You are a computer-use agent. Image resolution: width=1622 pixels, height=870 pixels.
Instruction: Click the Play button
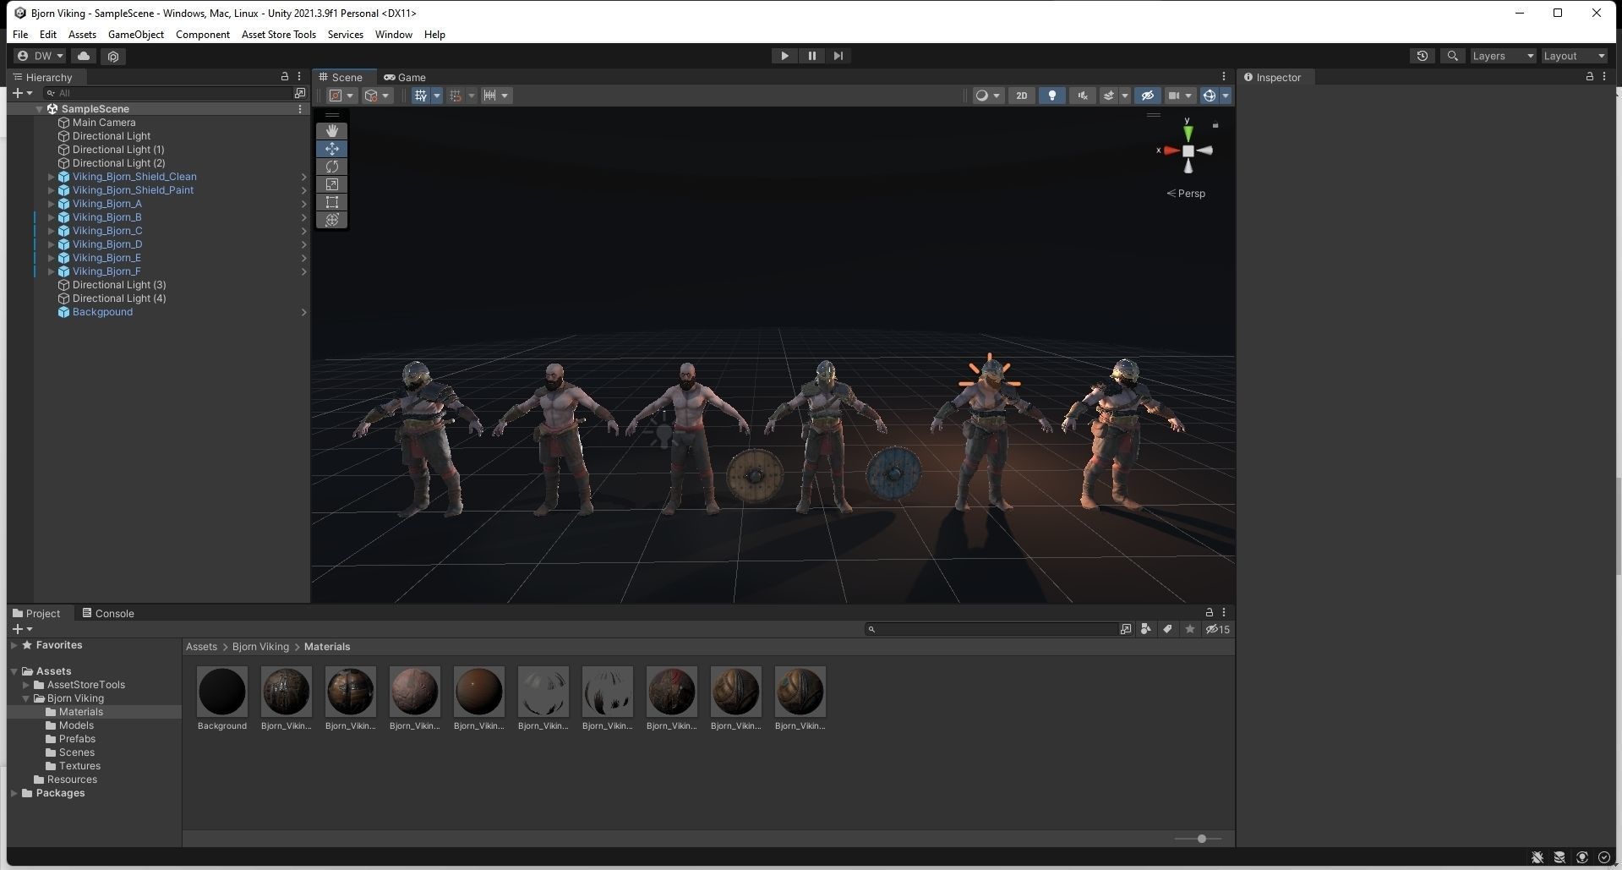[784, 56]
